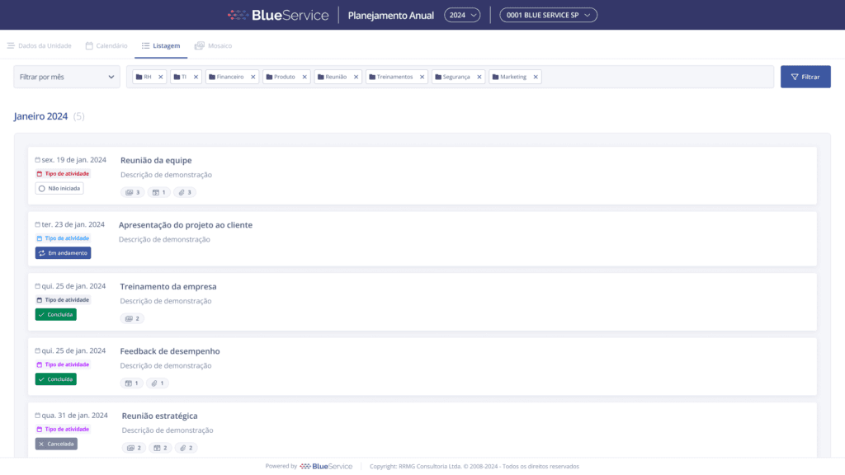Screen dimensions: 845x475
Task: Switch to the Dados da Unidade tab
Action: [x=40, y=46]
